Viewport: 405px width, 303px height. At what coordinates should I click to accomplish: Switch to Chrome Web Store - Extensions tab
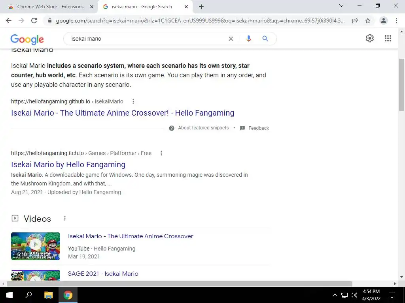49,7
